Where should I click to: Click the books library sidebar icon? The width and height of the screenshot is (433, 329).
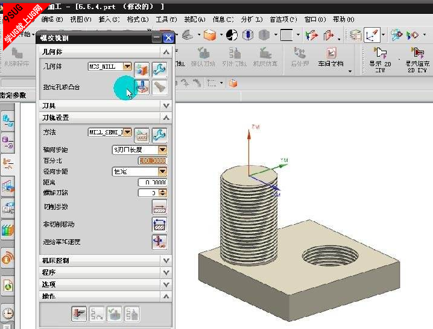8,230
